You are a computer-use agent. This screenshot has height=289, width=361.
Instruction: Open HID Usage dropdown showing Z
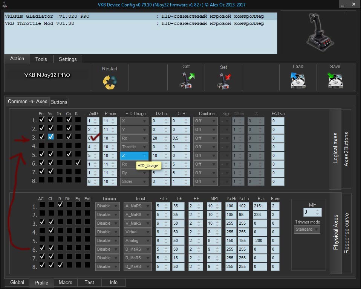pyautogui.click(x=134, y=156)
